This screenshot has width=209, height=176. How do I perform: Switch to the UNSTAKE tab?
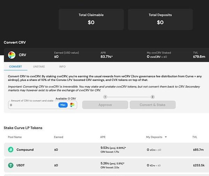point(39,67)
